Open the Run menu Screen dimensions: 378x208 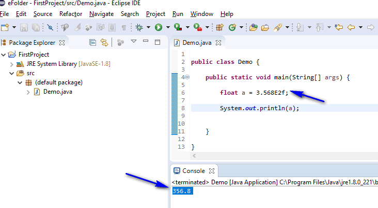pyautogui.click(x=178, y=14)
